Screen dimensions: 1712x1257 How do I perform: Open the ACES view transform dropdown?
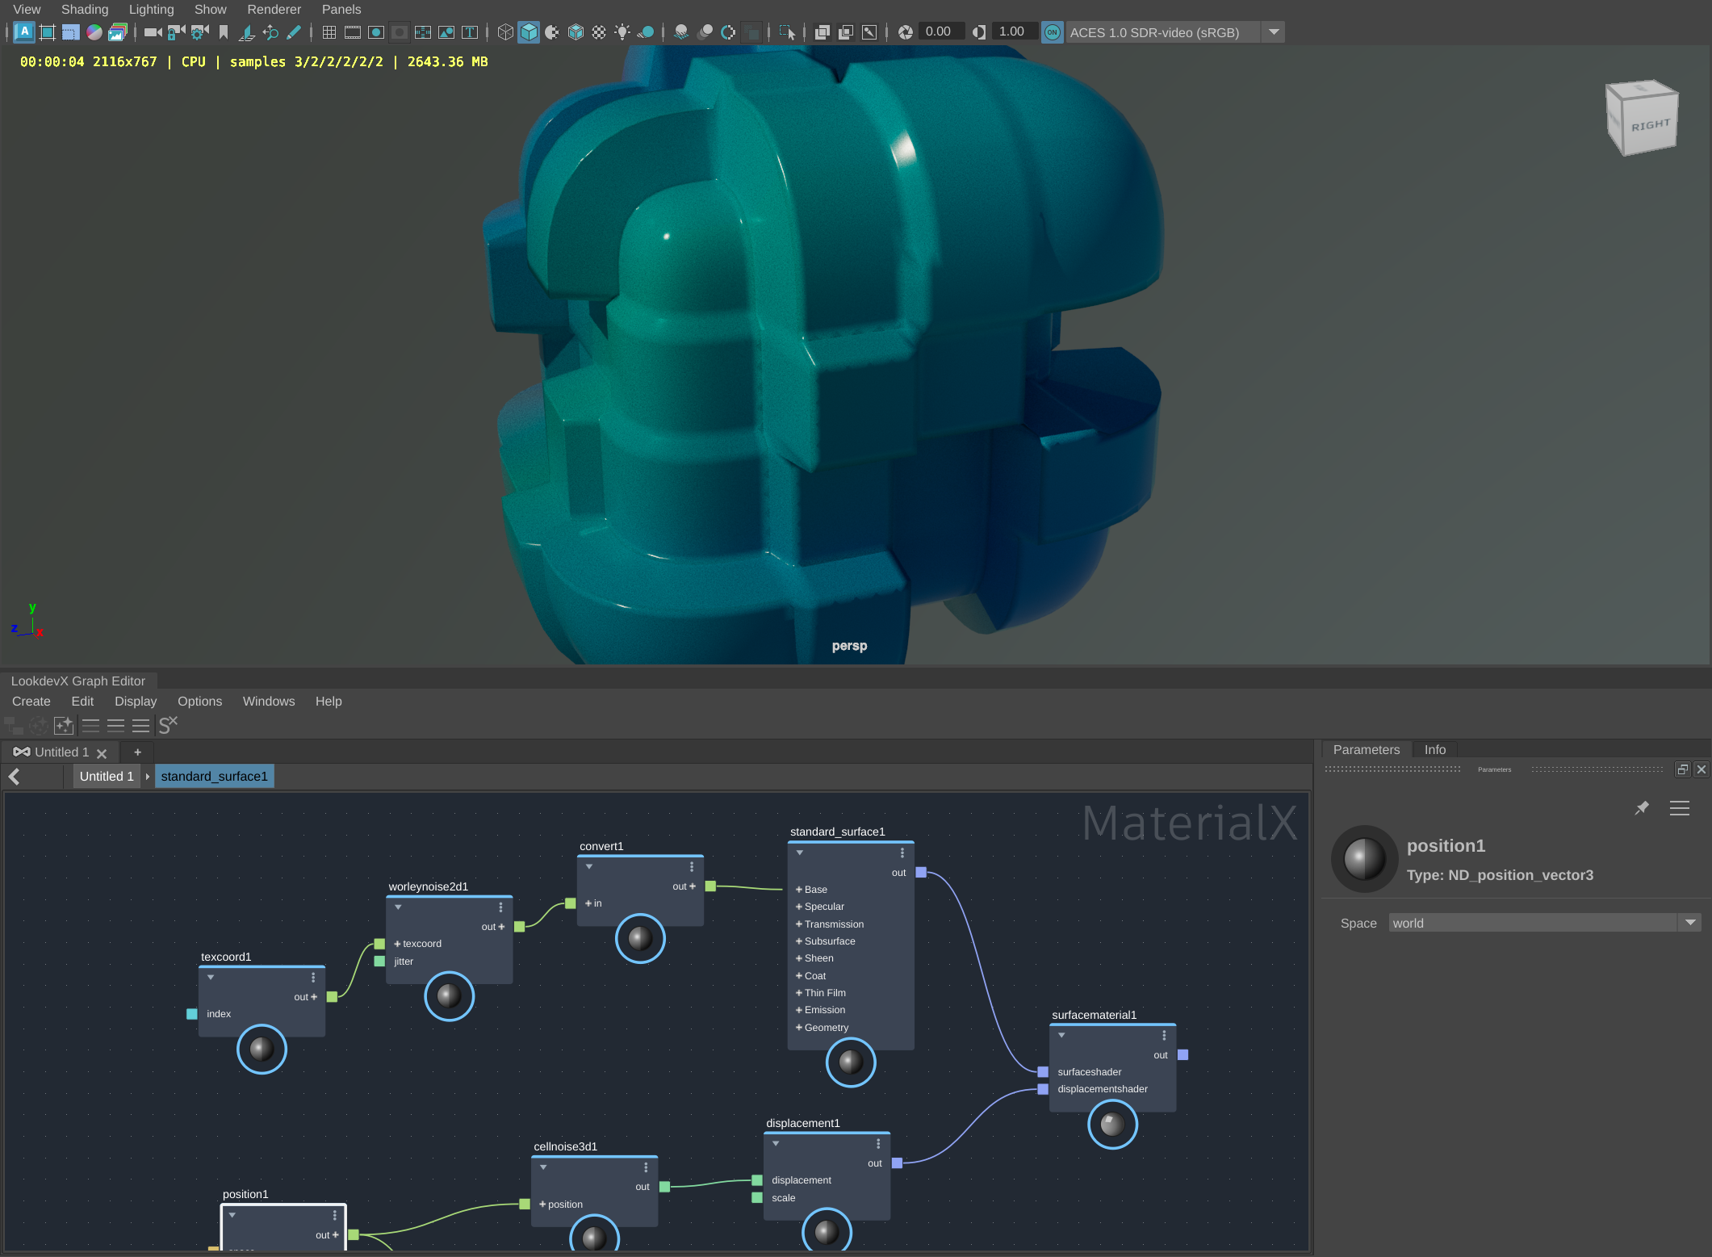(x=1274, y=32)
